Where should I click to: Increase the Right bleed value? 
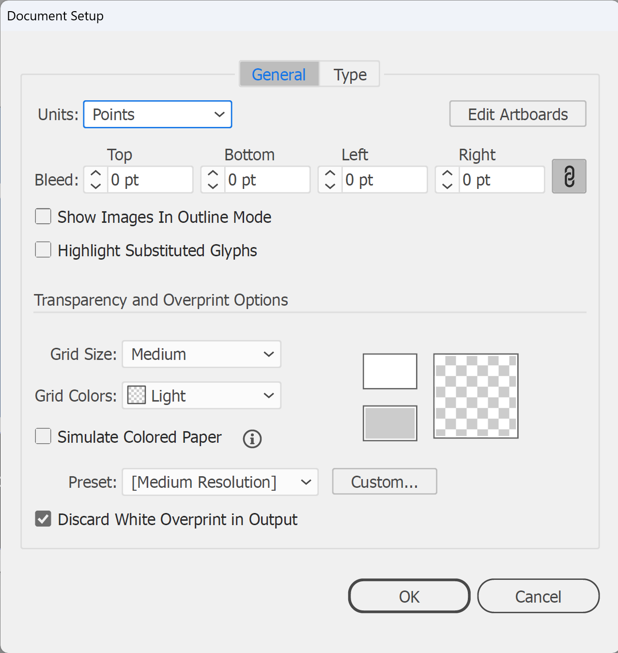point(448,173)
